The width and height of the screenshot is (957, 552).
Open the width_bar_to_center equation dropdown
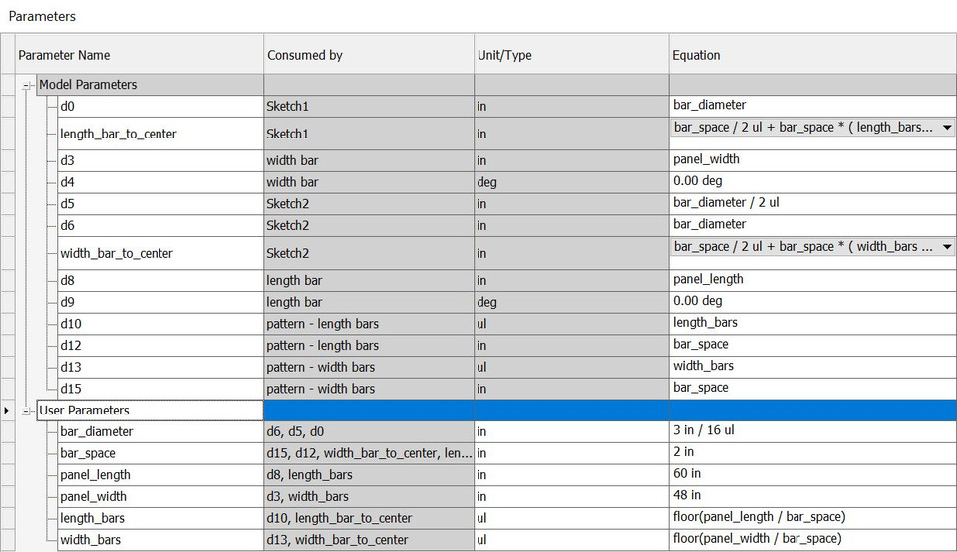point(946,247)
